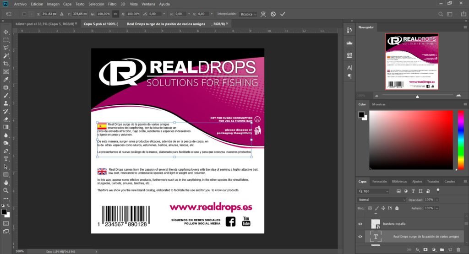
Task: Open the Archivo menu
Action: pos(20,4)
